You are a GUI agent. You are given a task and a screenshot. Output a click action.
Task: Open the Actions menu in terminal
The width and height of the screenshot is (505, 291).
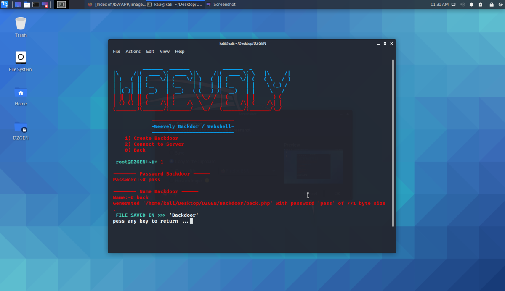tap(133, 51)
